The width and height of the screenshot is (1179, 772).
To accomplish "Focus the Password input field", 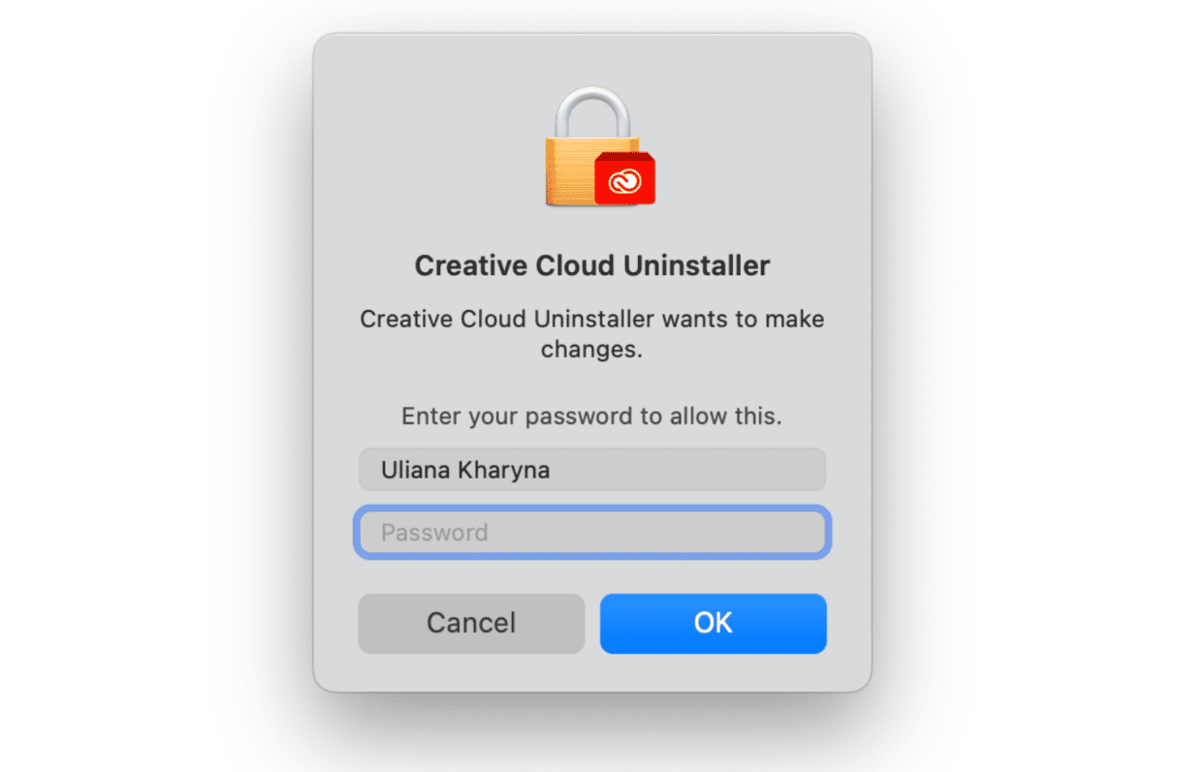I will [592, 532].
